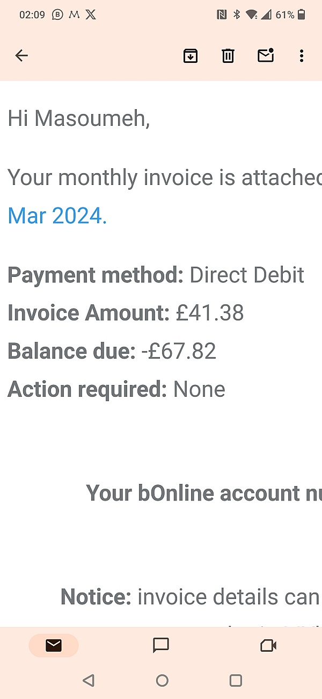The image size is (322, 699).
Task: Tap the back arrow to leave the email
Action: 21,55
